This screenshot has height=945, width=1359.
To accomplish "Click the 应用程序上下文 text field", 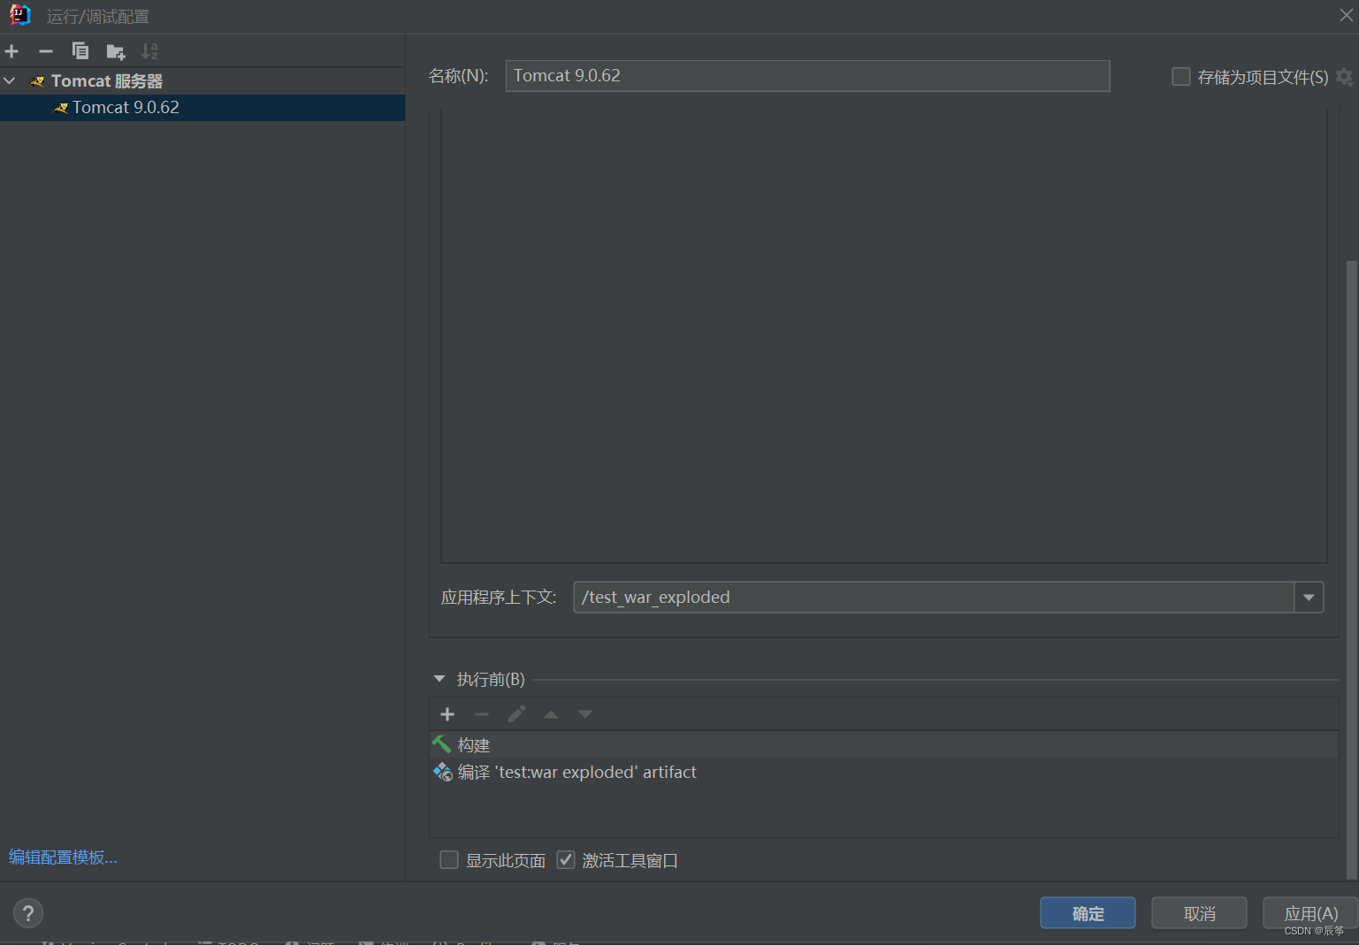I will click(934, 598).
